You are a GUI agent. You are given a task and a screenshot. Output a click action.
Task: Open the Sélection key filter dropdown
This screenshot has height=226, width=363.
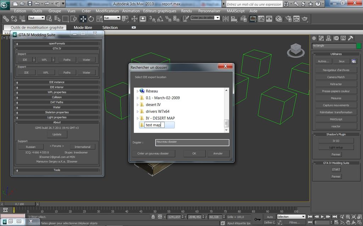291,217
